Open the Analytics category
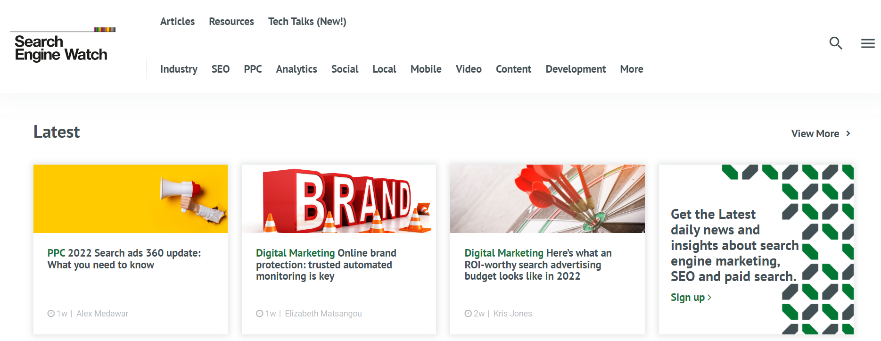The height and width of the screenshot is (341, 881). [296, 69]
